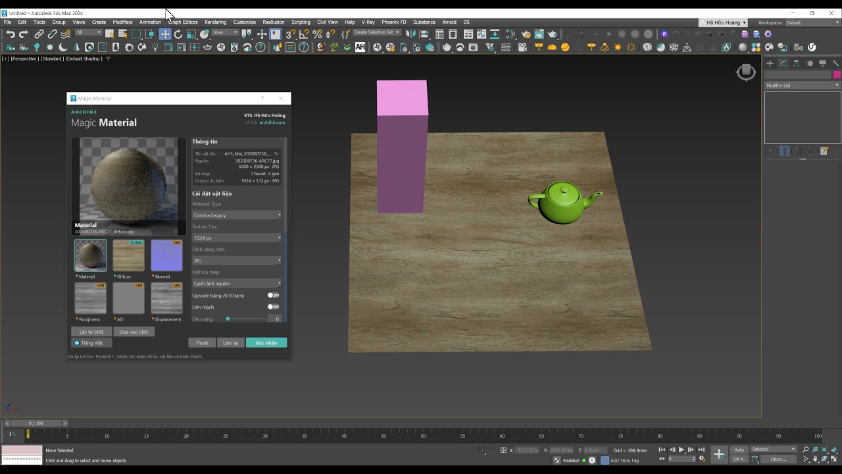
Task: Click the pink object color swatch
Action: pyautogui.click(x=837, y=75)
